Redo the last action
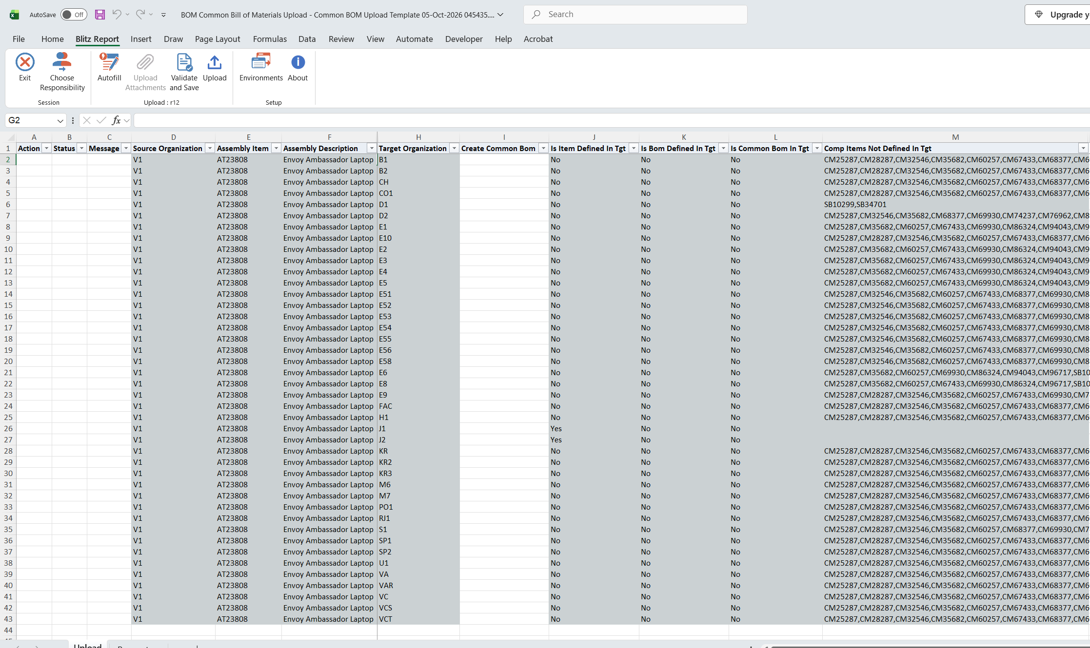This screenshot has width=1090, height=648. pyautogui.click(x=140, y=15)
